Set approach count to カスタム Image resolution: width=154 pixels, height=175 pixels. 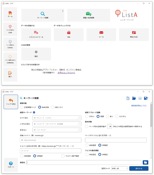(117, 116)
